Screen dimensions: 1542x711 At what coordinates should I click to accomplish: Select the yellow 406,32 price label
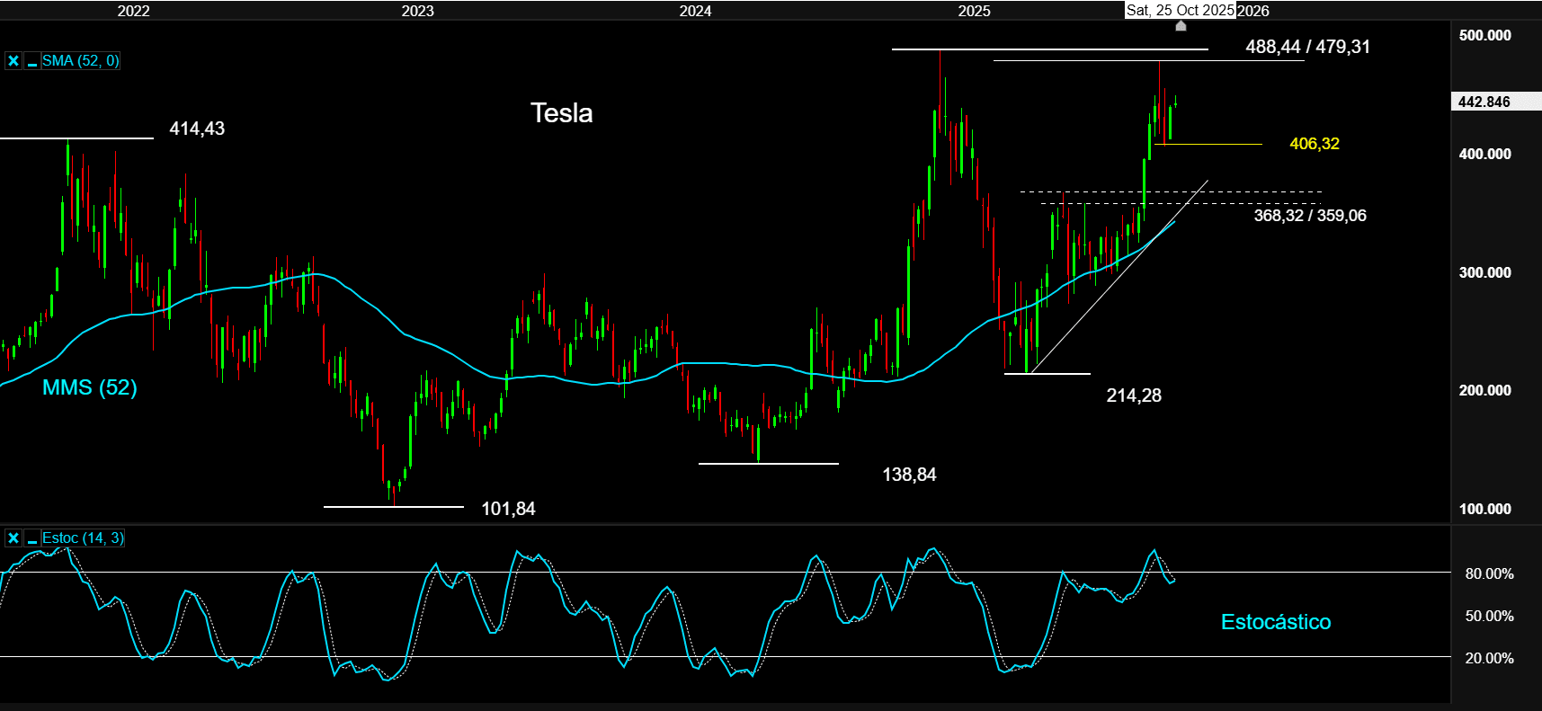[1314, 144]
